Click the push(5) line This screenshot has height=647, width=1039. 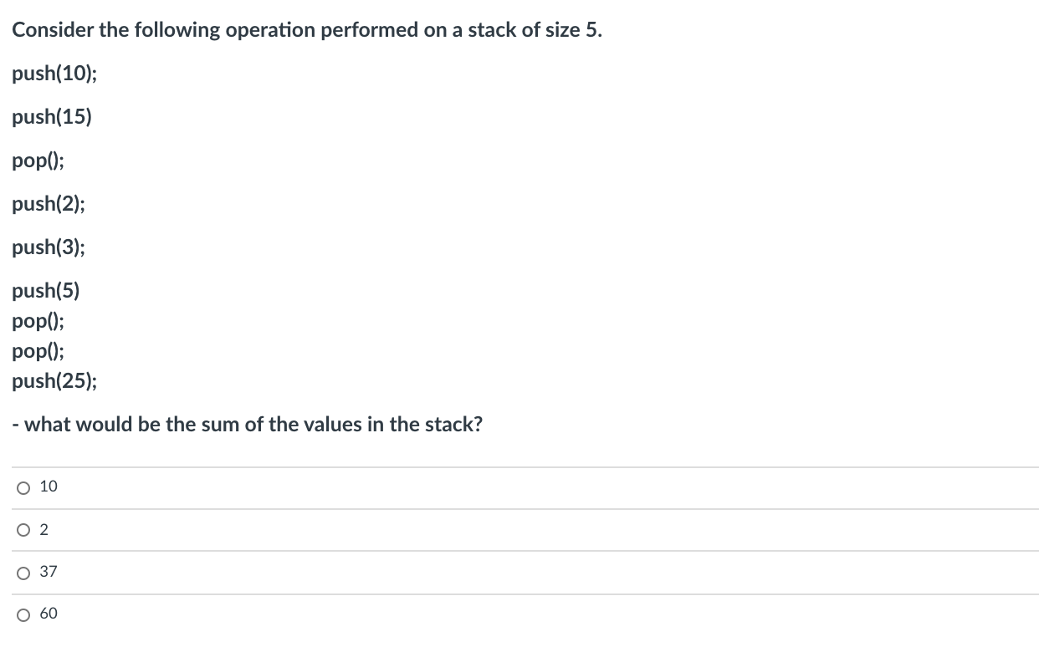(x=46, y=291)
